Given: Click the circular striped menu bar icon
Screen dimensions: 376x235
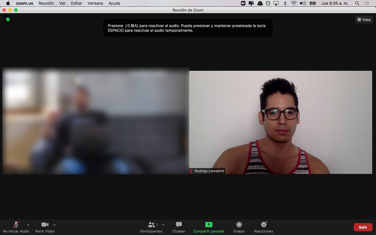Looking at the screenshot, I should click(268, 3).
